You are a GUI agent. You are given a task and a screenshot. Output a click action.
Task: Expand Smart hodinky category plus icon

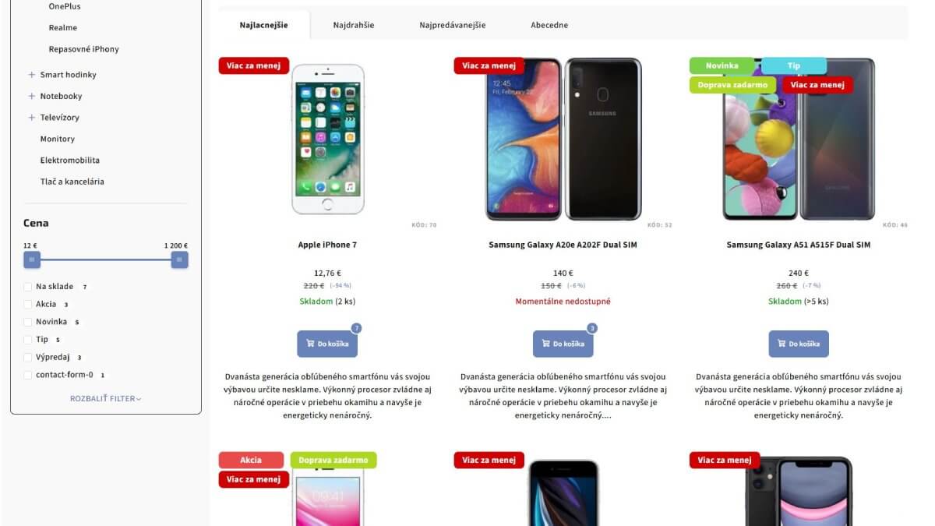(32, 75)
